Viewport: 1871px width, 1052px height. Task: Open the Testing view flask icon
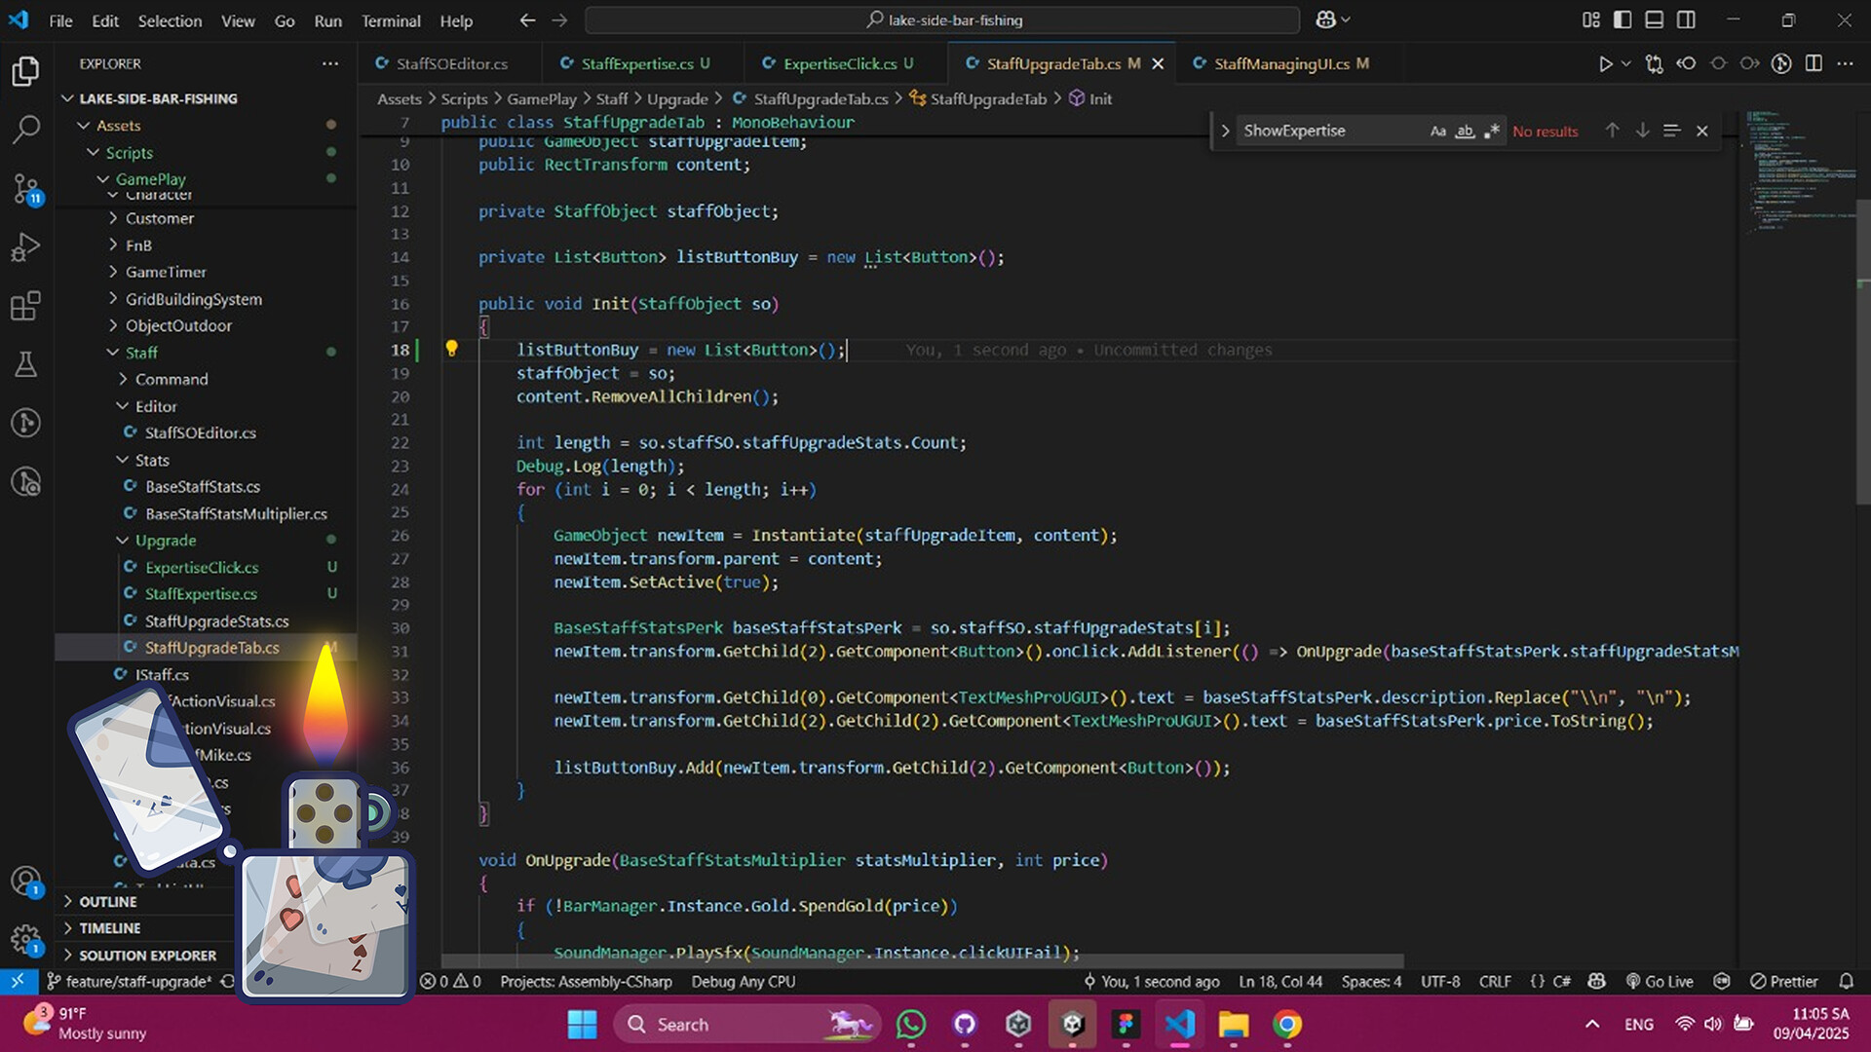pyautogui.click(x=26, y=364)
